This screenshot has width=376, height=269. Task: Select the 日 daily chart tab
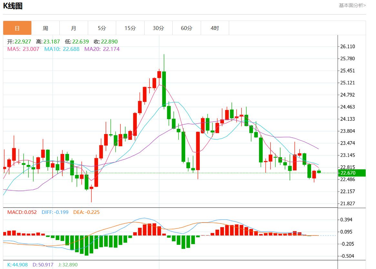click(x=17, y=28)
